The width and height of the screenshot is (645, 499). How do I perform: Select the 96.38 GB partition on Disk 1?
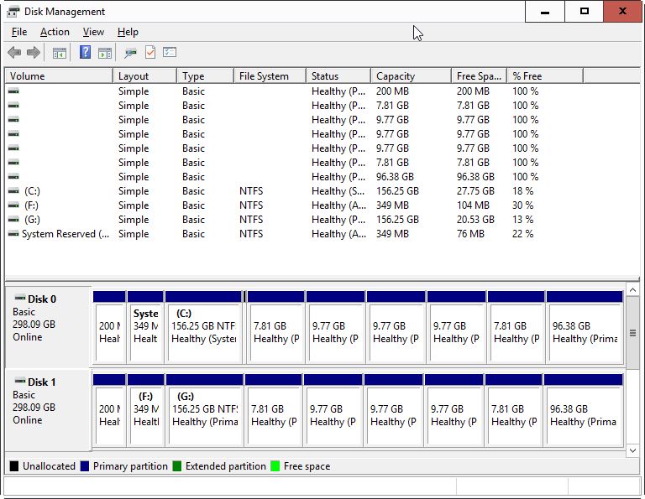click(584, 410)
